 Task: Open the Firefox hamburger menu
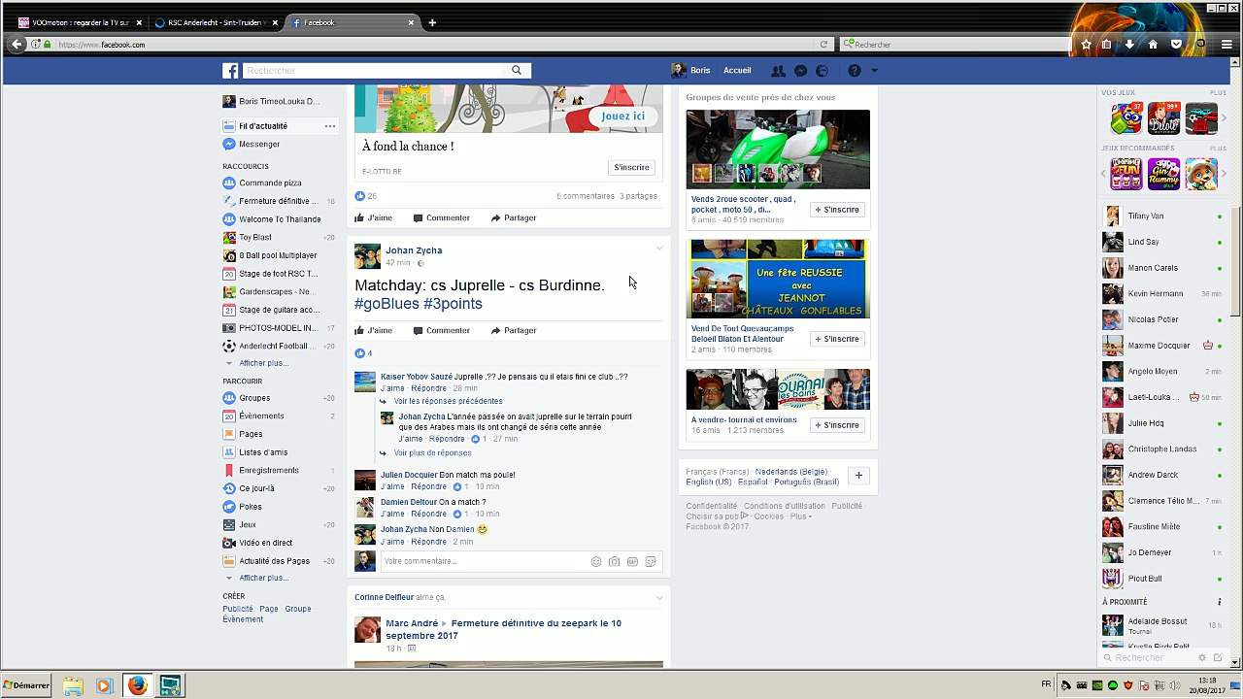coord(1226,45)
